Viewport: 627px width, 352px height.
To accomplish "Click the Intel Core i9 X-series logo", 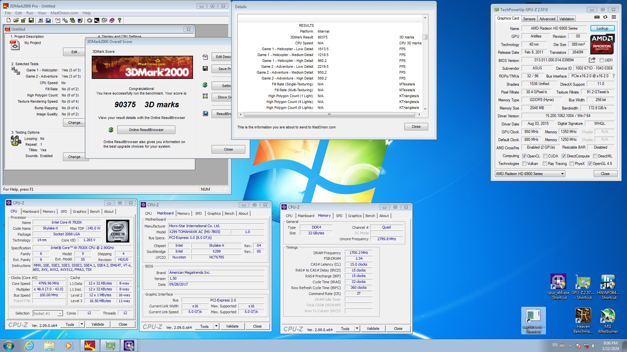I will tap(118, 231).
